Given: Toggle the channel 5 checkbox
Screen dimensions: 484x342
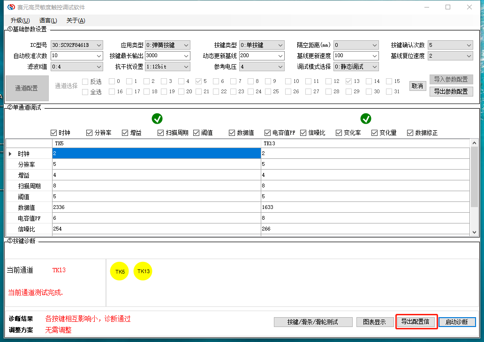Looking at the screenshot, I should (198, 81).
